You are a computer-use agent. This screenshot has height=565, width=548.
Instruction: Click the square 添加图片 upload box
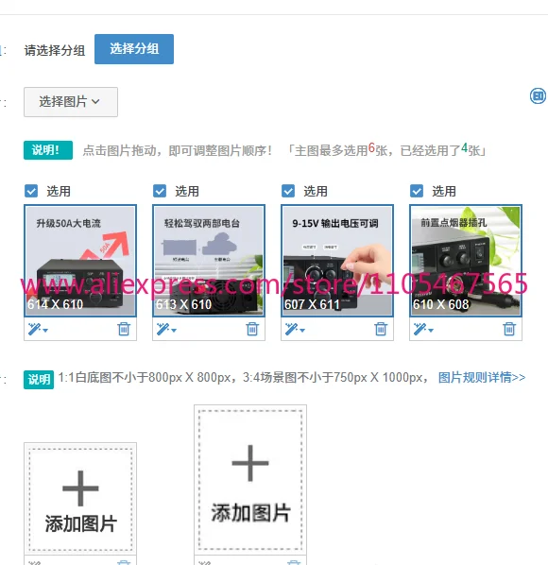click(80, 499)
